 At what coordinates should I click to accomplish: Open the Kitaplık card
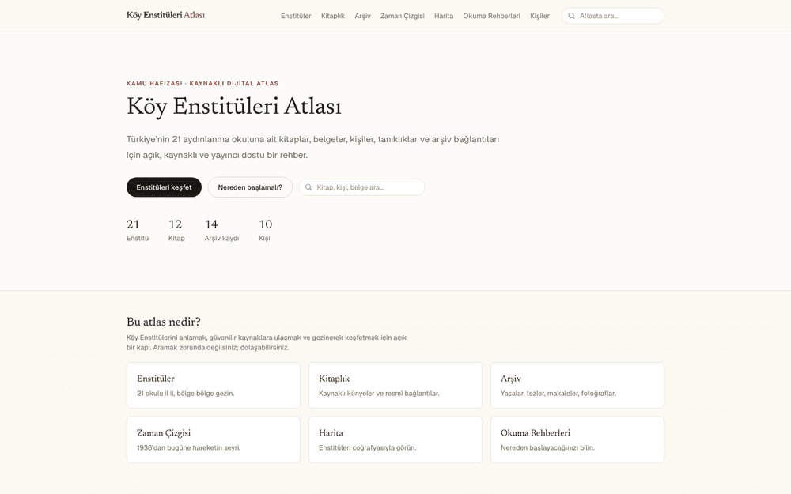coord(395,386)
